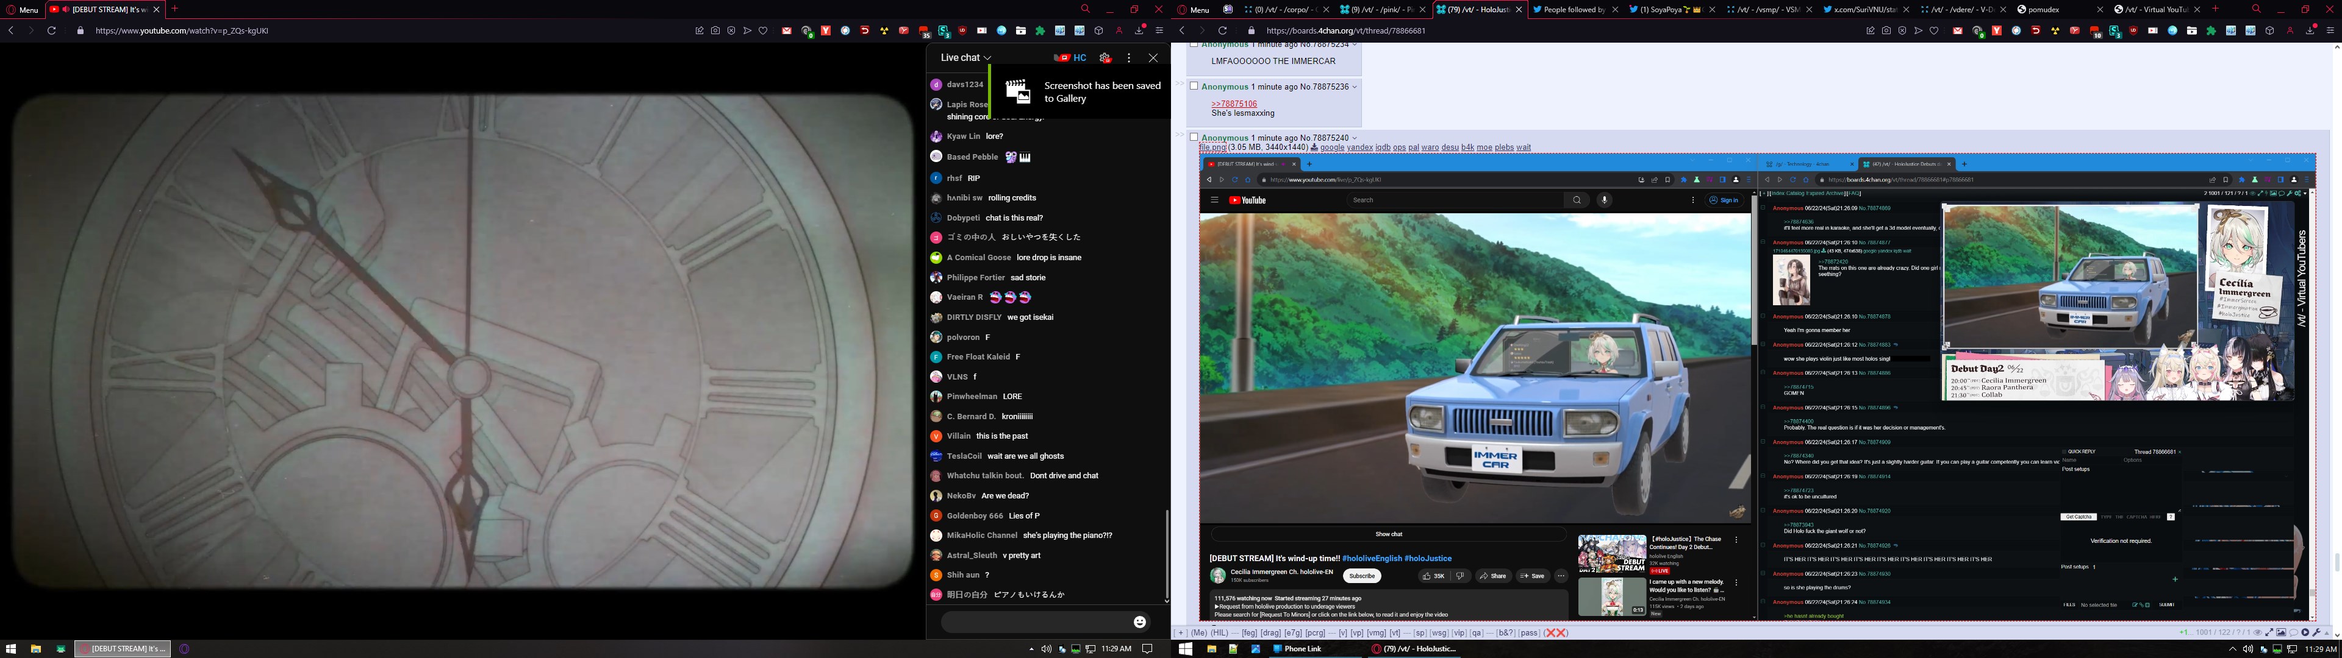
Task: Click red Y extension icon in 4chan window
Action: [x=1997, y=30]
